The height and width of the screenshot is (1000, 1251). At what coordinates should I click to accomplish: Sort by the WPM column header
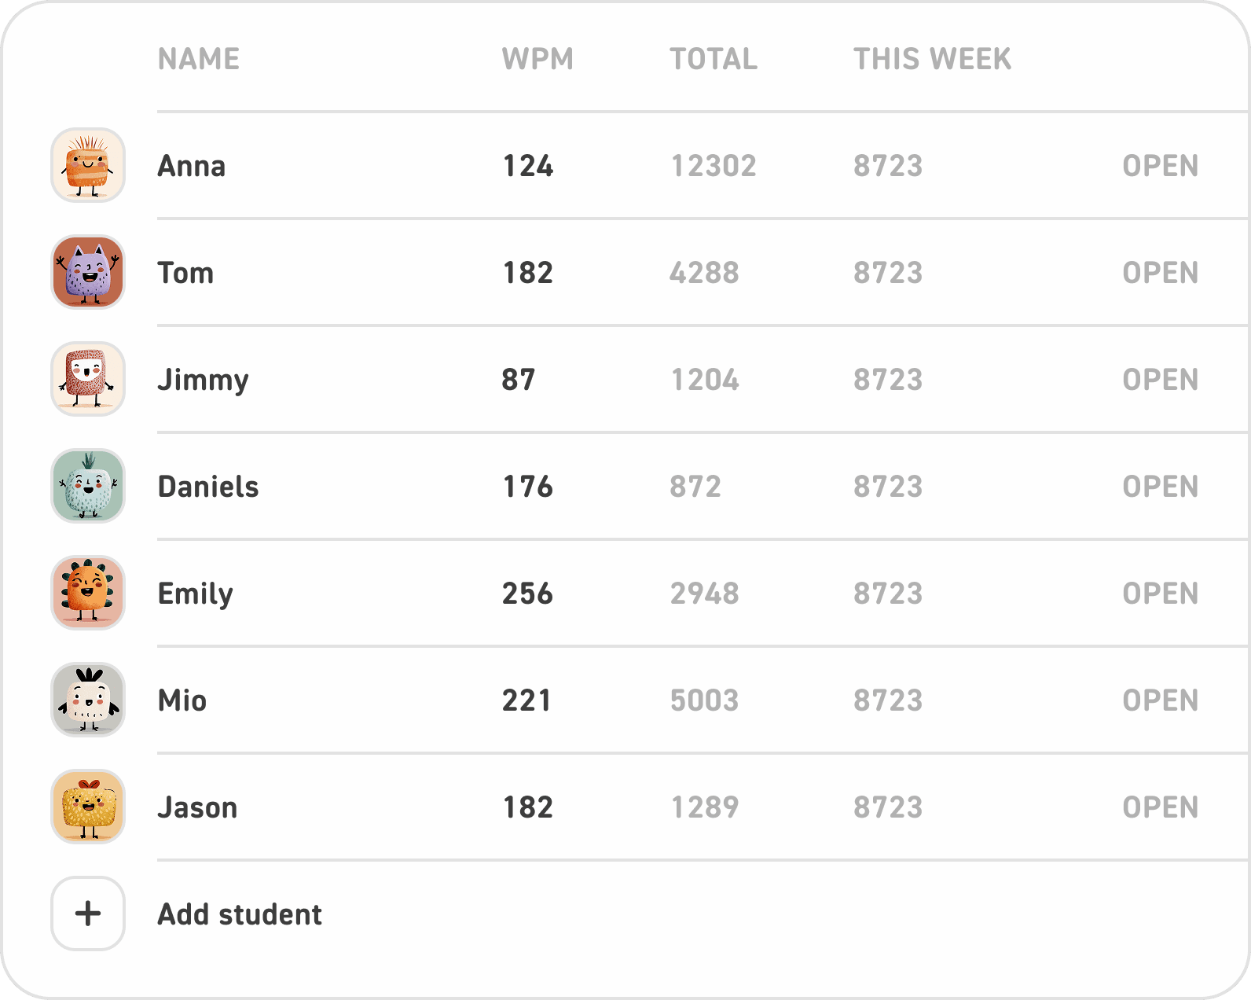[537, 59]
